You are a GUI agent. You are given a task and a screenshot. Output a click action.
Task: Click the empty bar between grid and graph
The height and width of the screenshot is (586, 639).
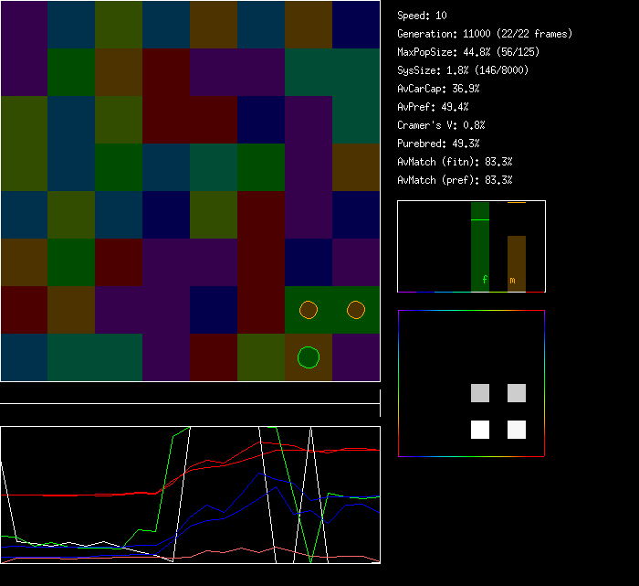coord(190,394)
